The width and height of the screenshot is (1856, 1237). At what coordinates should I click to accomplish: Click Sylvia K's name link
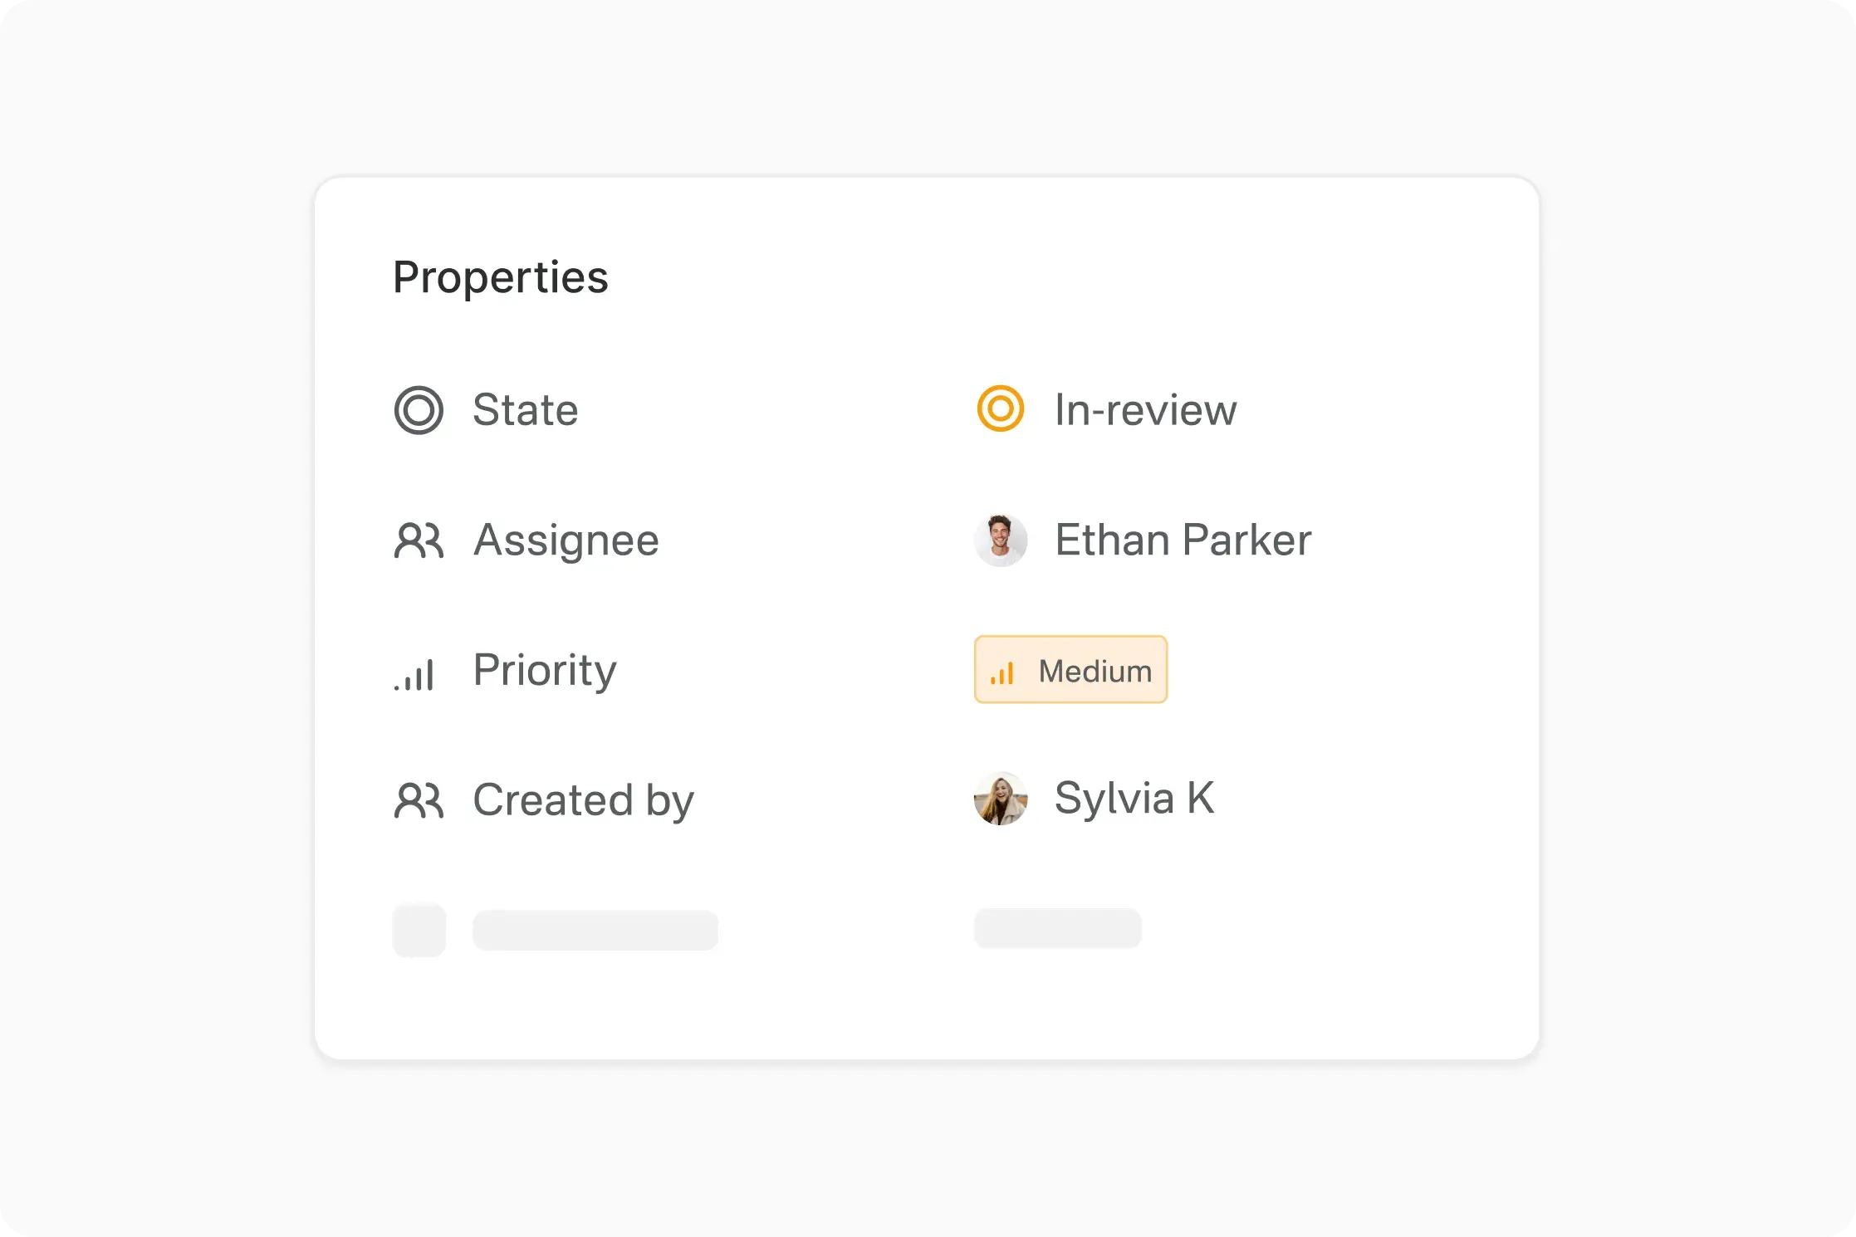tap(1134, 799)
